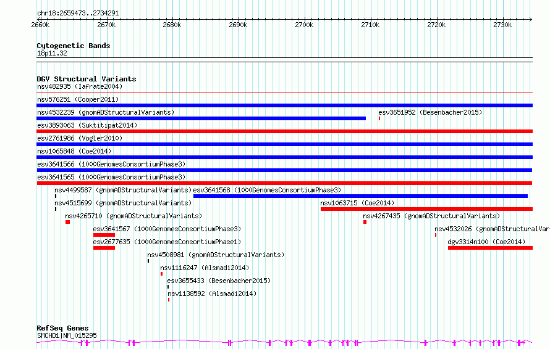Open the nsv1063715 (Coe2014) label
This screenshot has height=349, width=550.
coord(357,203)
